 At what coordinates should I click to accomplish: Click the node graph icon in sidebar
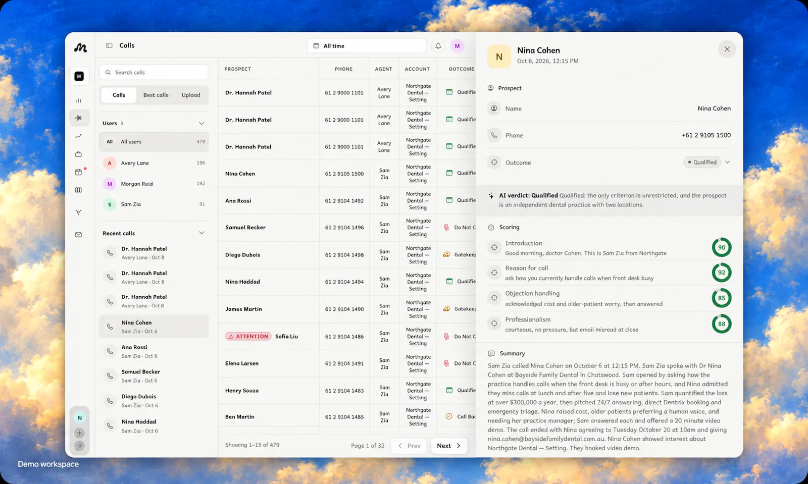coord(79,212)
